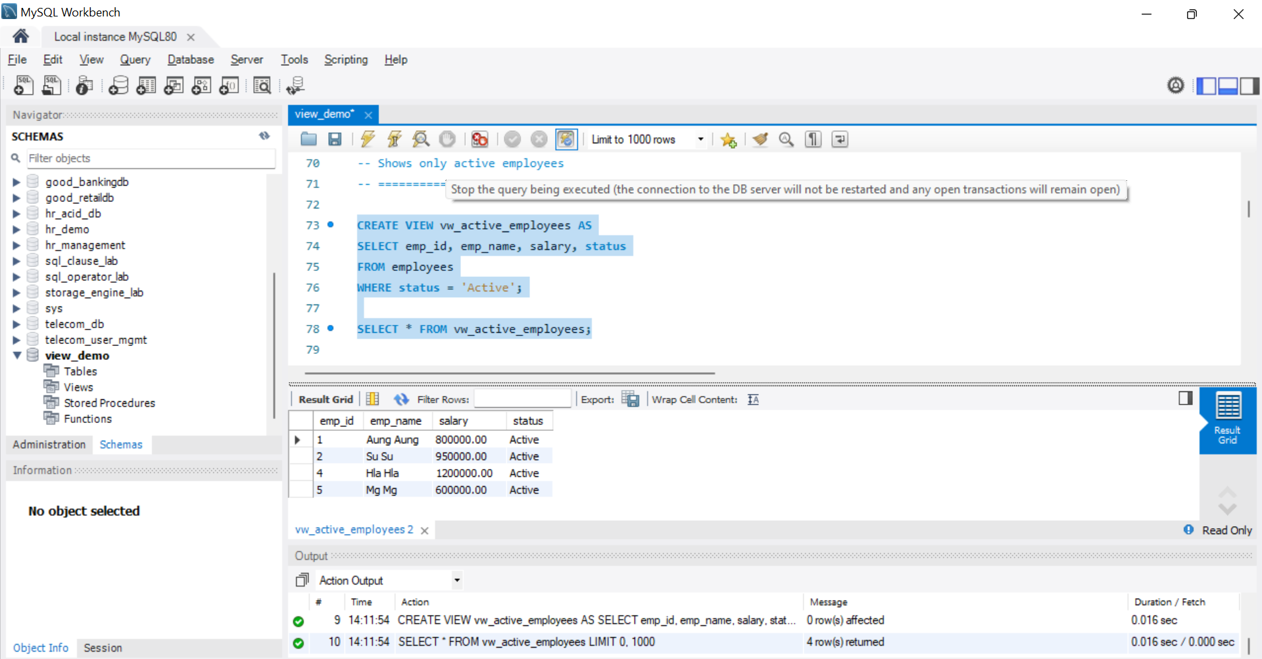The height and width of the screenshot is (659, 1262).
Task: Open the home screen tab icon
Action: coord(21,36)
